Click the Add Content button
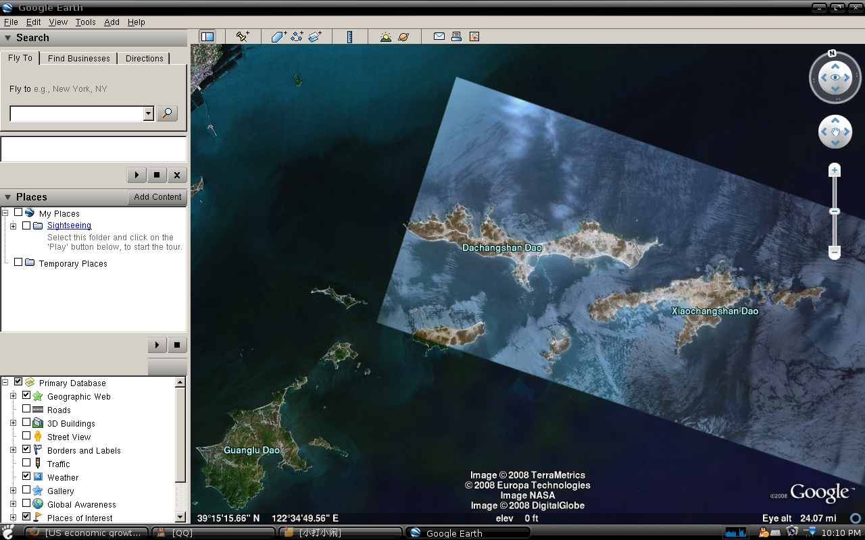This screenshot has width=865, height=540. pos(157,197)
